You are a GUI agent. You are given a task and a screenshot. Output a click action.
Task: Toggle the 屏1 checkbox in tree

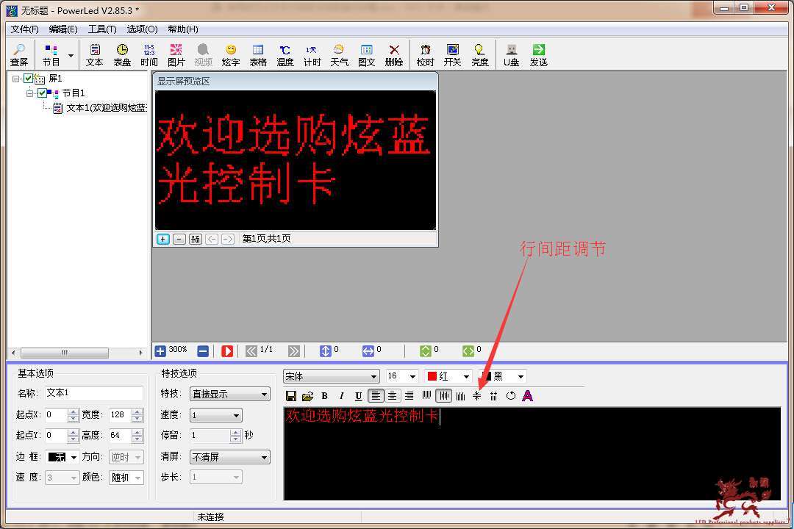(29, 79)
